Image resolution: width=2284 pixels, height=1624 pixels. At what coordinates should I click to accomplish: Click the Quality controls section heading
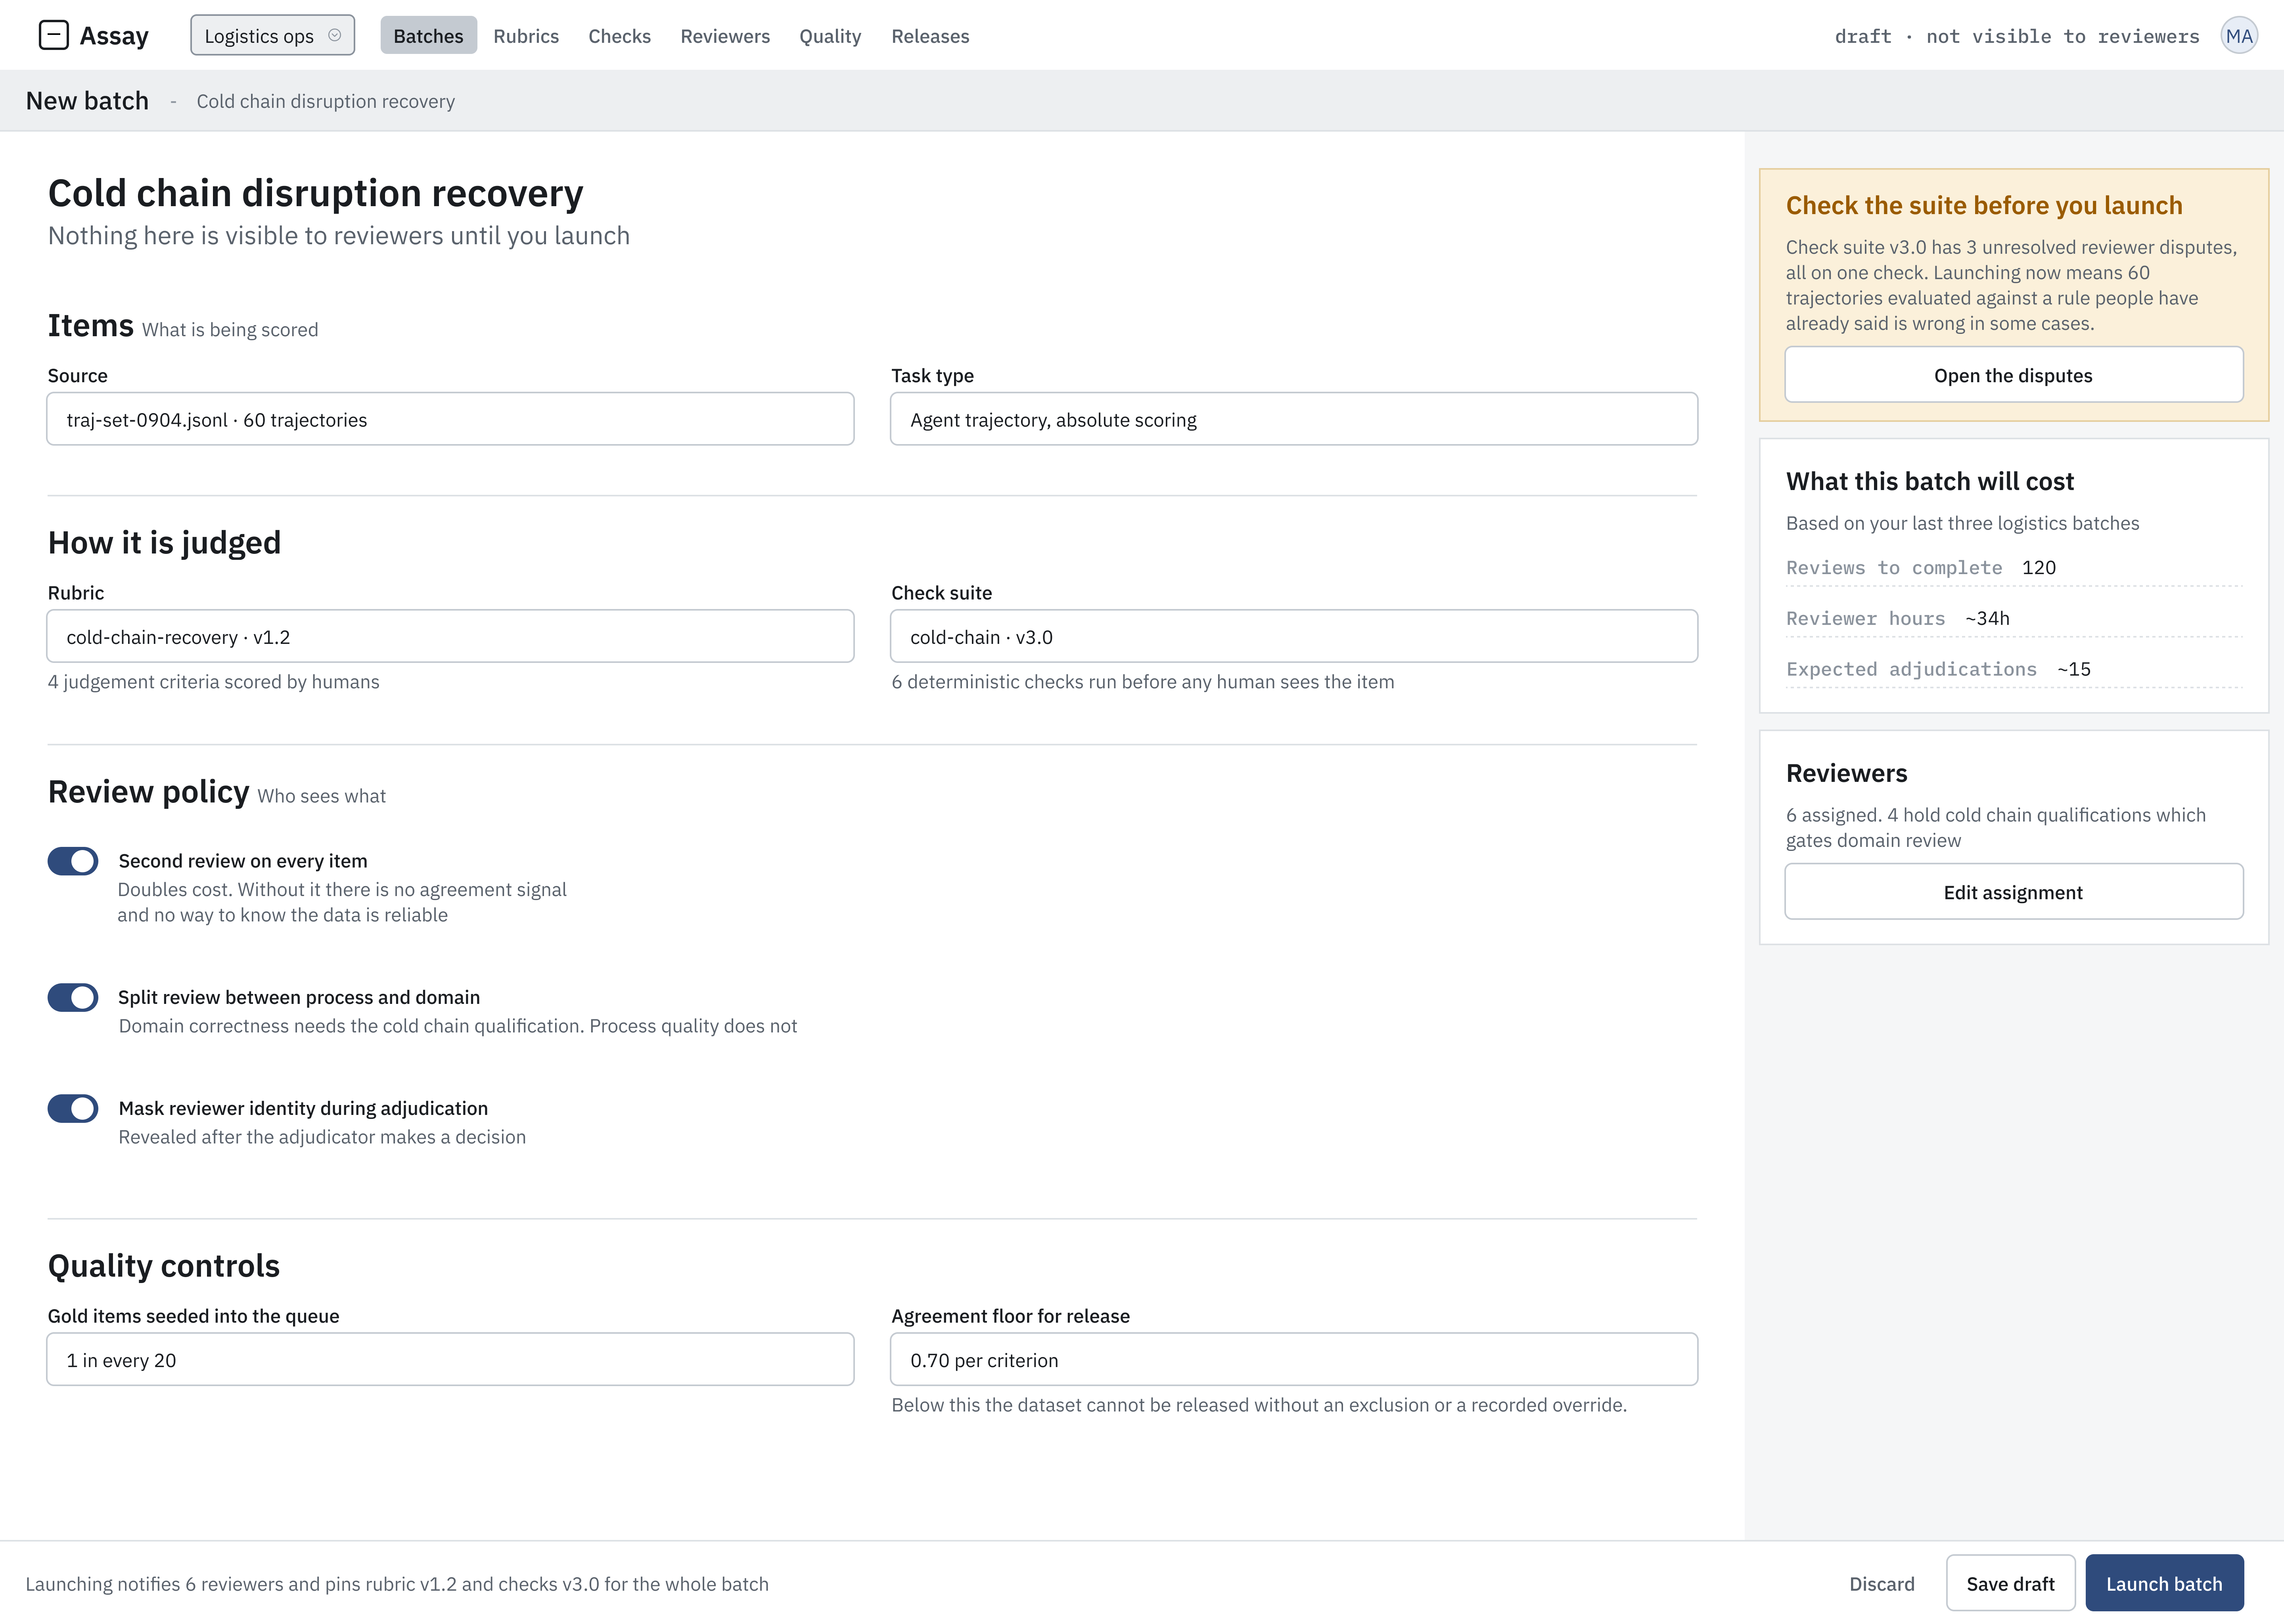pyautogui.click(x=164, y=1266)
